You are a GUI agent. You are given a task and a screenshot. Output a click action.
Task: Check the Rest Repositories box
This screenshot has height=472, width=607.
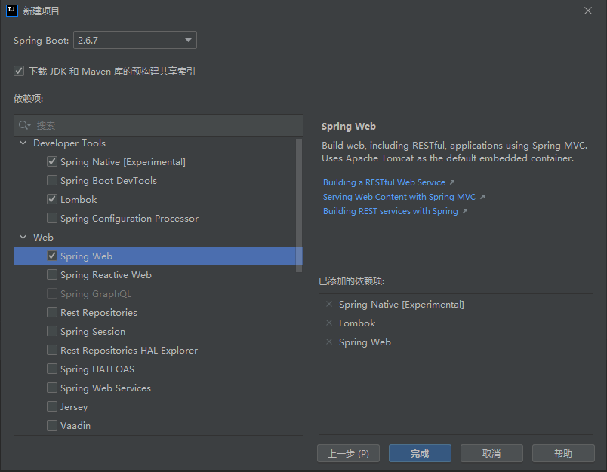tap(52, 312)
